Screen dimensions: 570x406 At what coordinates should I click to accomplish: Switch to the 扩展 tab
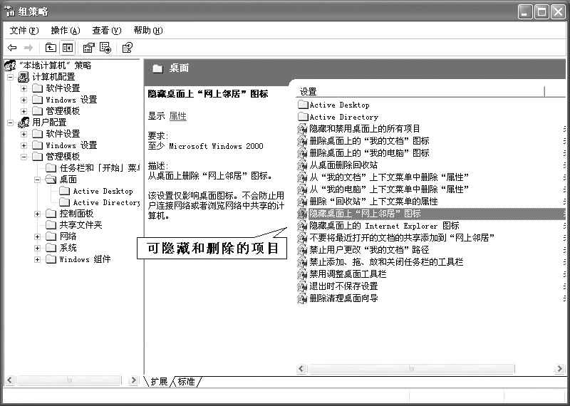[x=158, y=382]
